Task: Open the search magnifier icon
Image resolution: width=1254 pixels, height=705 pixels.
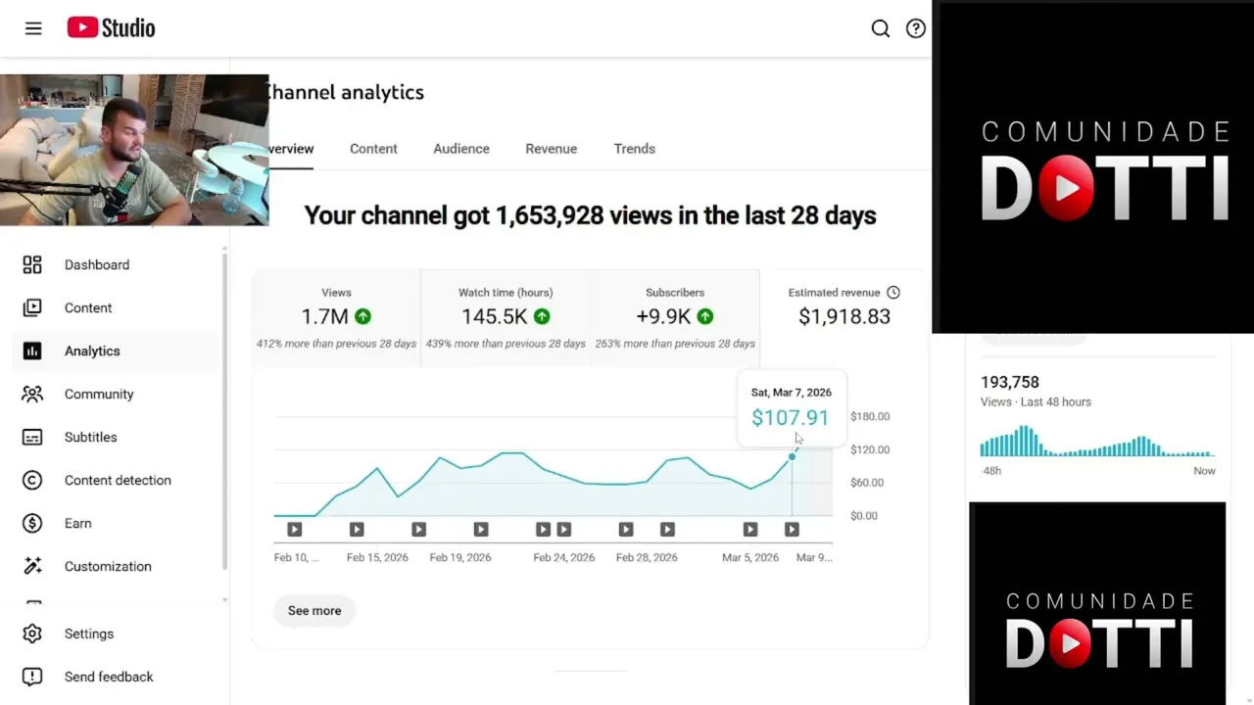Action: [881, 28]
